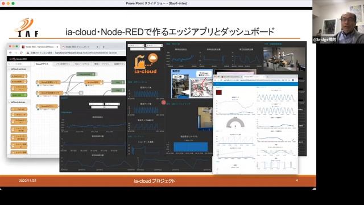This screenshot has width=364, height=205.
Task: Click the node filter search field in the palette
Action: [19, 64]
